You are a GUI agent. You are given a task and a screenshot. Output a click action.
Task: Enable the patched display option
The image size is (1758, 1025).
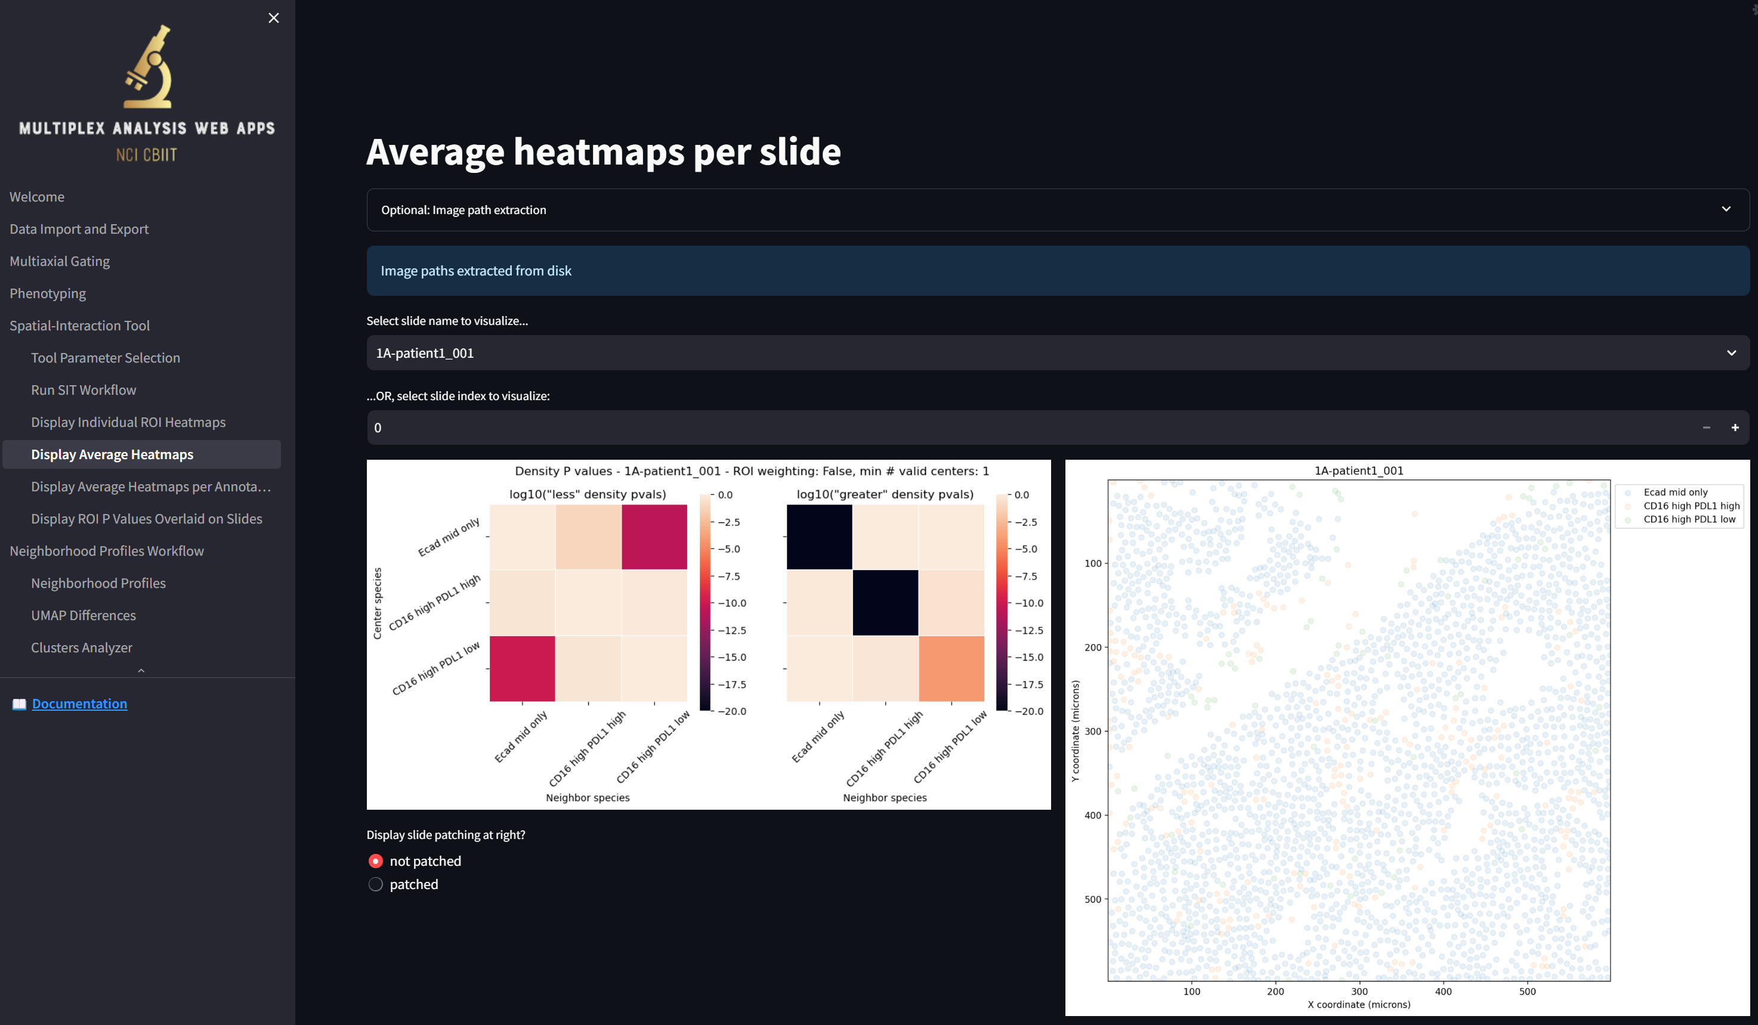click(x=376, y=885)
